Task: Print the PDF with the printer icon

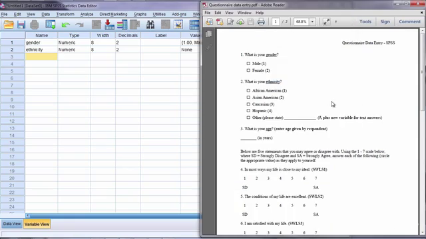Action: (261, 22)
